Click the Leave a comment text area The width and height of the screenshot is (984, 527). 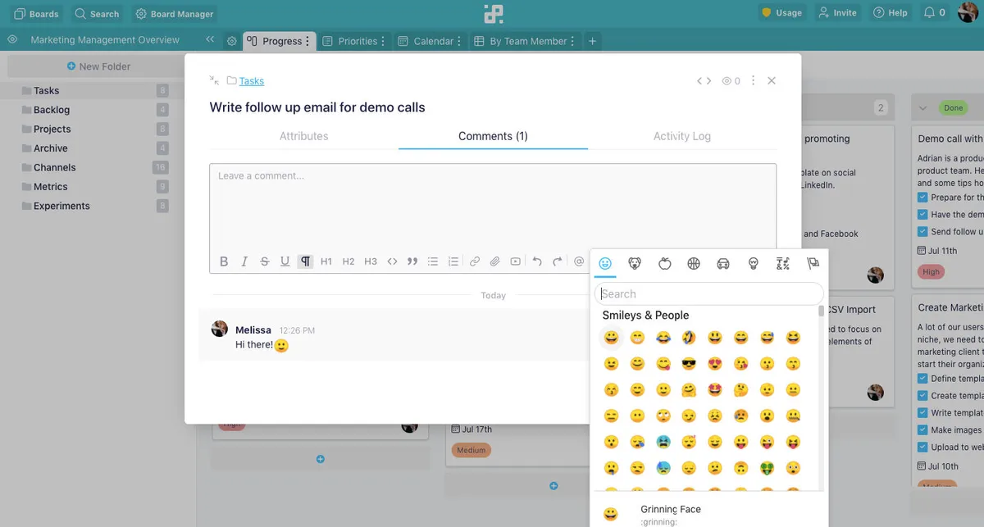[x=493, y=207]
